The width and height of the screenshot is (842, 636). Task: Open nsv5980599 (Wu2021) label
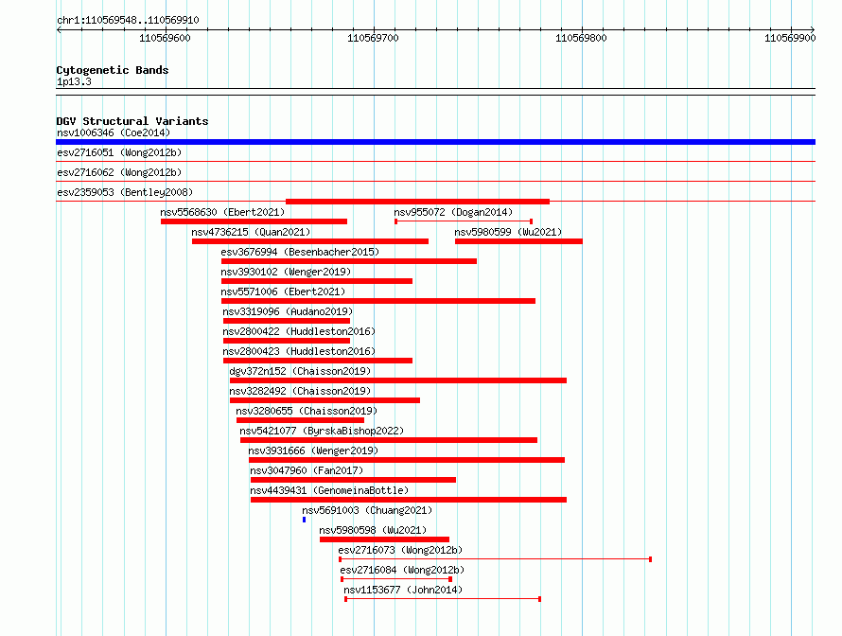point(508,232)
